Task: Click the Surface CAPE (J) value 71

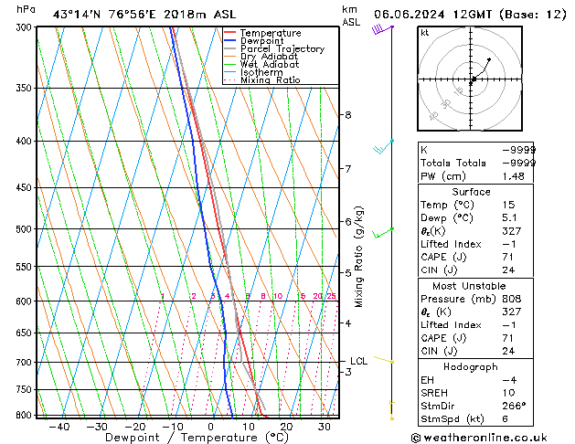Action: tap(508, 257)
